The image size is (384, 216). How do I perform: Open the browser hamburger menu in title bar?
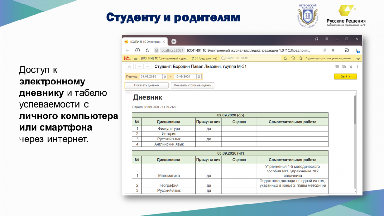coord(326,39)
